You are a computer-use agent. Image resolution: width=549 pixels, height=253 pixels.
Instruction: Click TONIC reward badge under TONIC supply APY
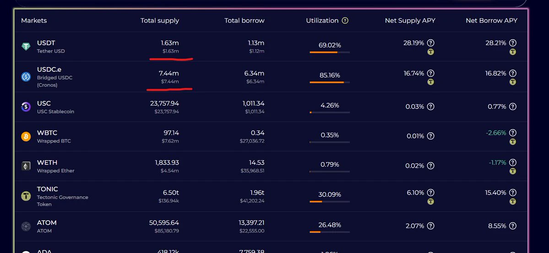click(431, 202)
